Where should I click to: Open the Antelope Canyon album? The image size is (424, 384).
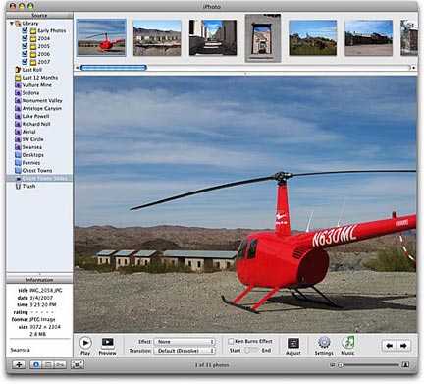42,108
